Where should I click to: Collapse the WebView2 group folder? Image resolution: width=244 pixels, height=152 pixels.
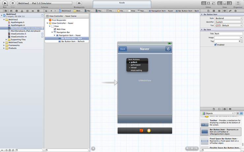click(x=4, y=19)
